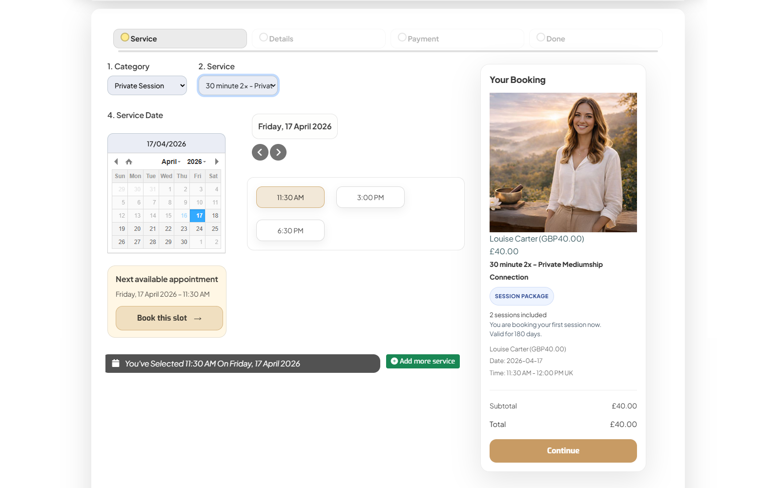
Task: Open the Louise Carter (GBP40.00) link
Action: tap(536, 239)
